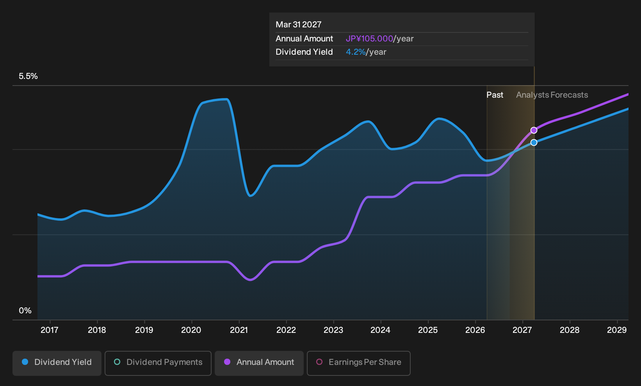Click JP¥105.000 annual amount in tooltip
Image resolution: width=641 pixels, height=386 pixels.
(x=369, y=39)
